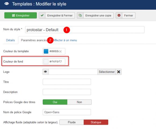This screenshot has height=129, width=156.
Task: Click the eye icon in the Templates header
Action: coord(6,4)
